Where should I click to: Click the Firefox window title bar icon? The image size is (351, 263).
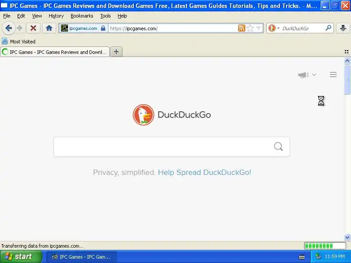tap(4, 5)
